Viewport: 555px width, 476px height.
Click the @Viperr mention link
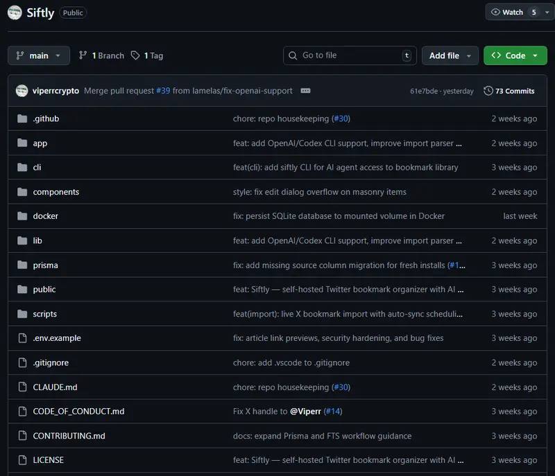pyautogui.click(x=305, y=412)
